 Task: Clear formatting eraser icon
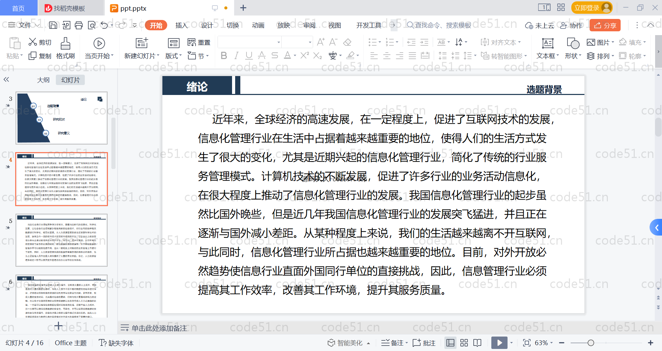[x=348, y=42]
